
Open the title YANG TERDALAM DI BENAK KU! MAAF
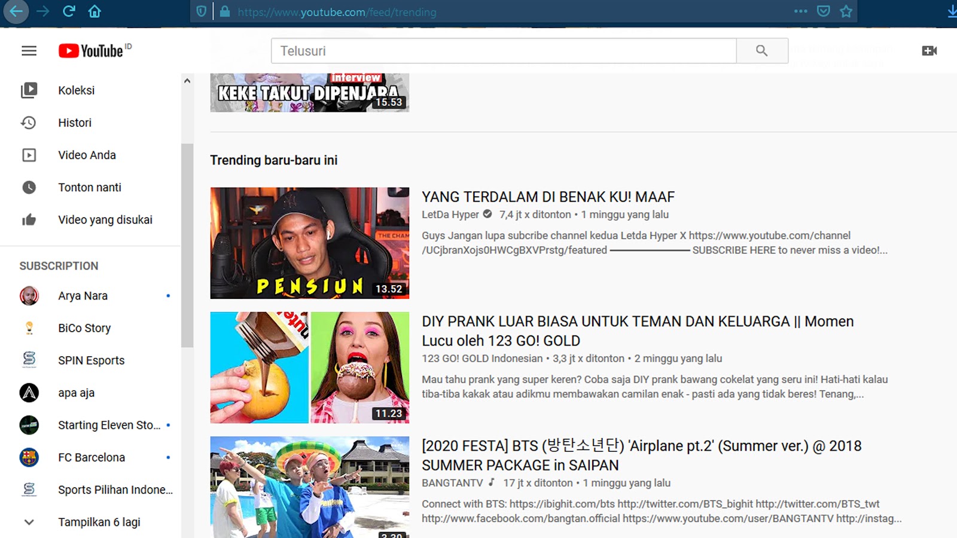548,197
